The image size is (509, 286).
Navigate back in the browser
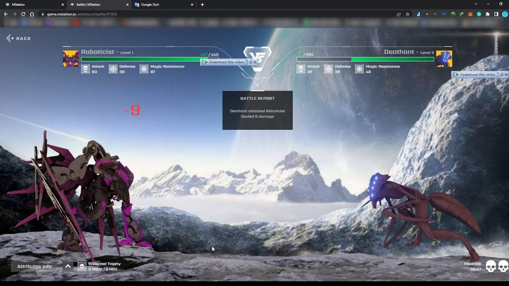point(6,14)
